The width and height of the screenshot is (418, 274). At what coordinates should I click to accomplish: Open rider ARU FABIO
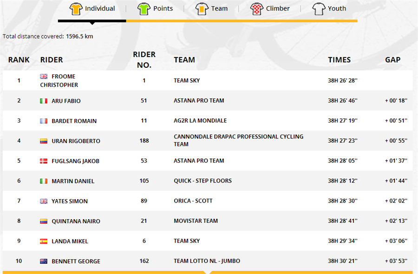coord(66,101)
